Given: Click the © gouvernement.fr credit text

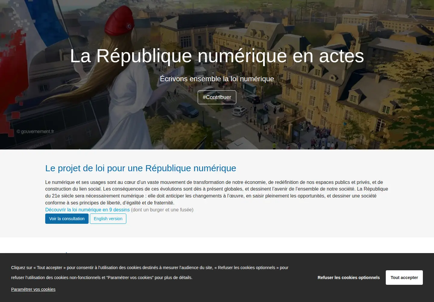Looking at the screenshot, I should click(x=35, y=132).
